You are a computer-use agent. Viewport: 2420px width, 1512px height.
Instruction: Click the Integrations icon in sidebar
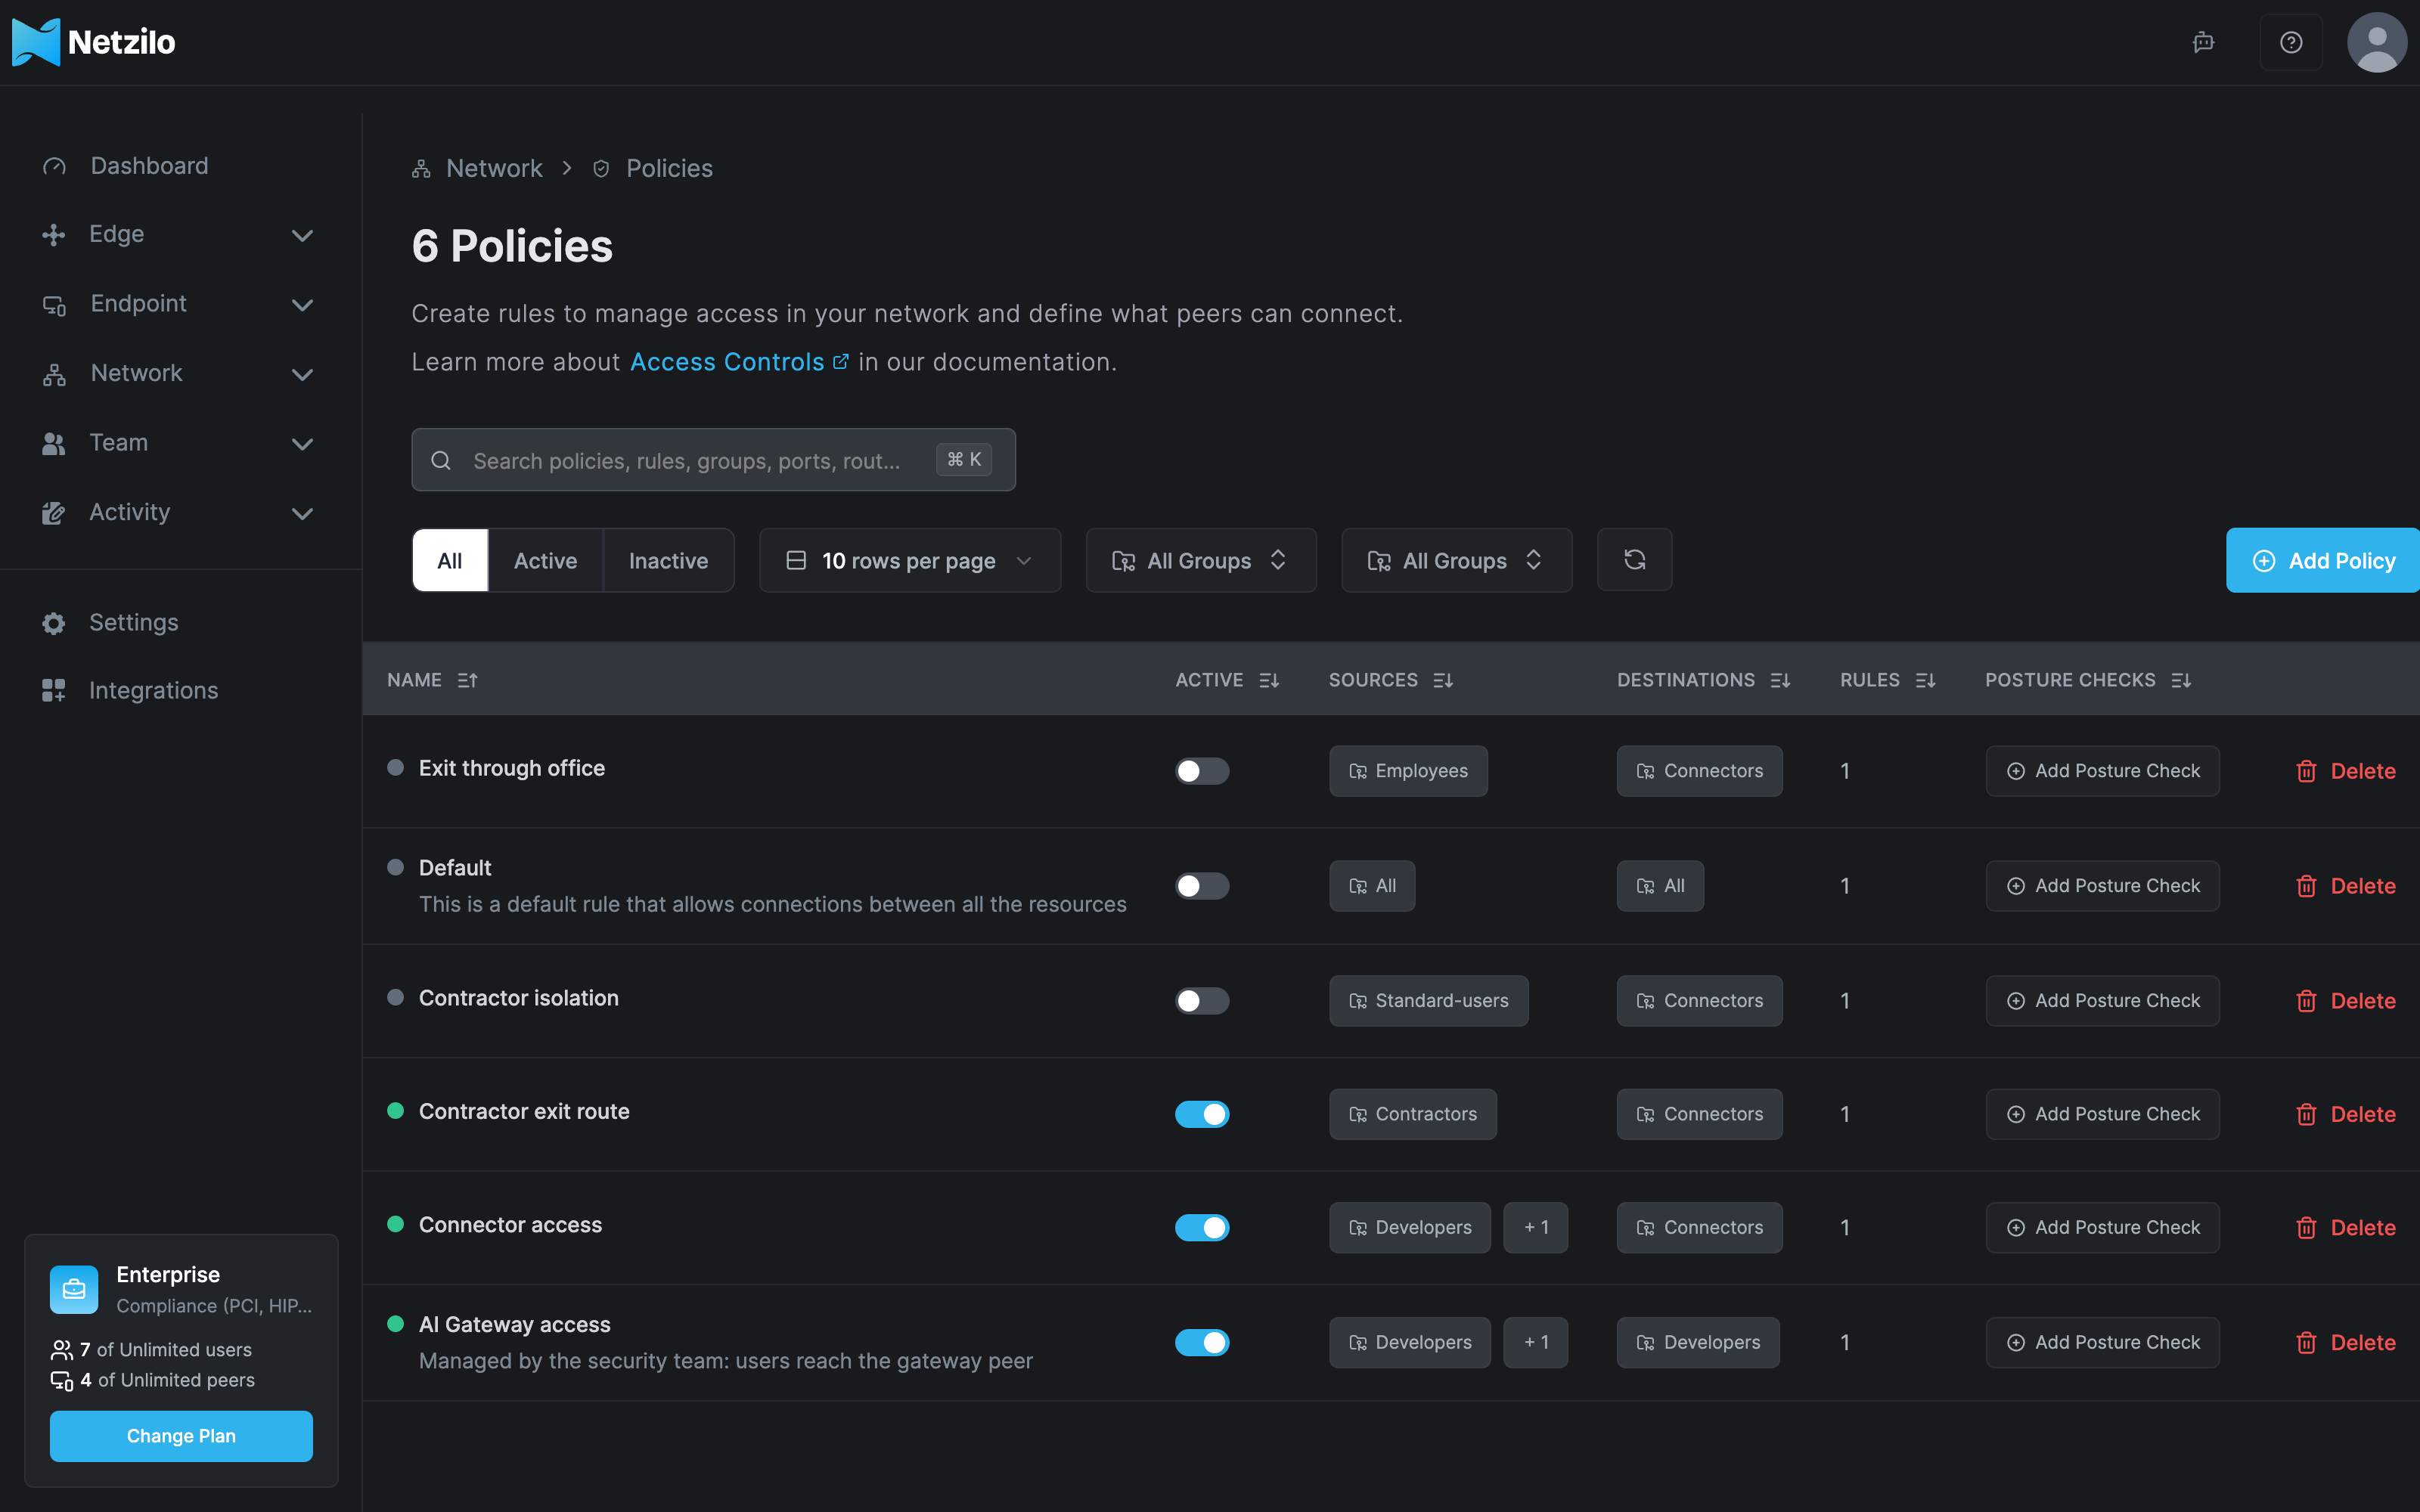click(54, 691)
